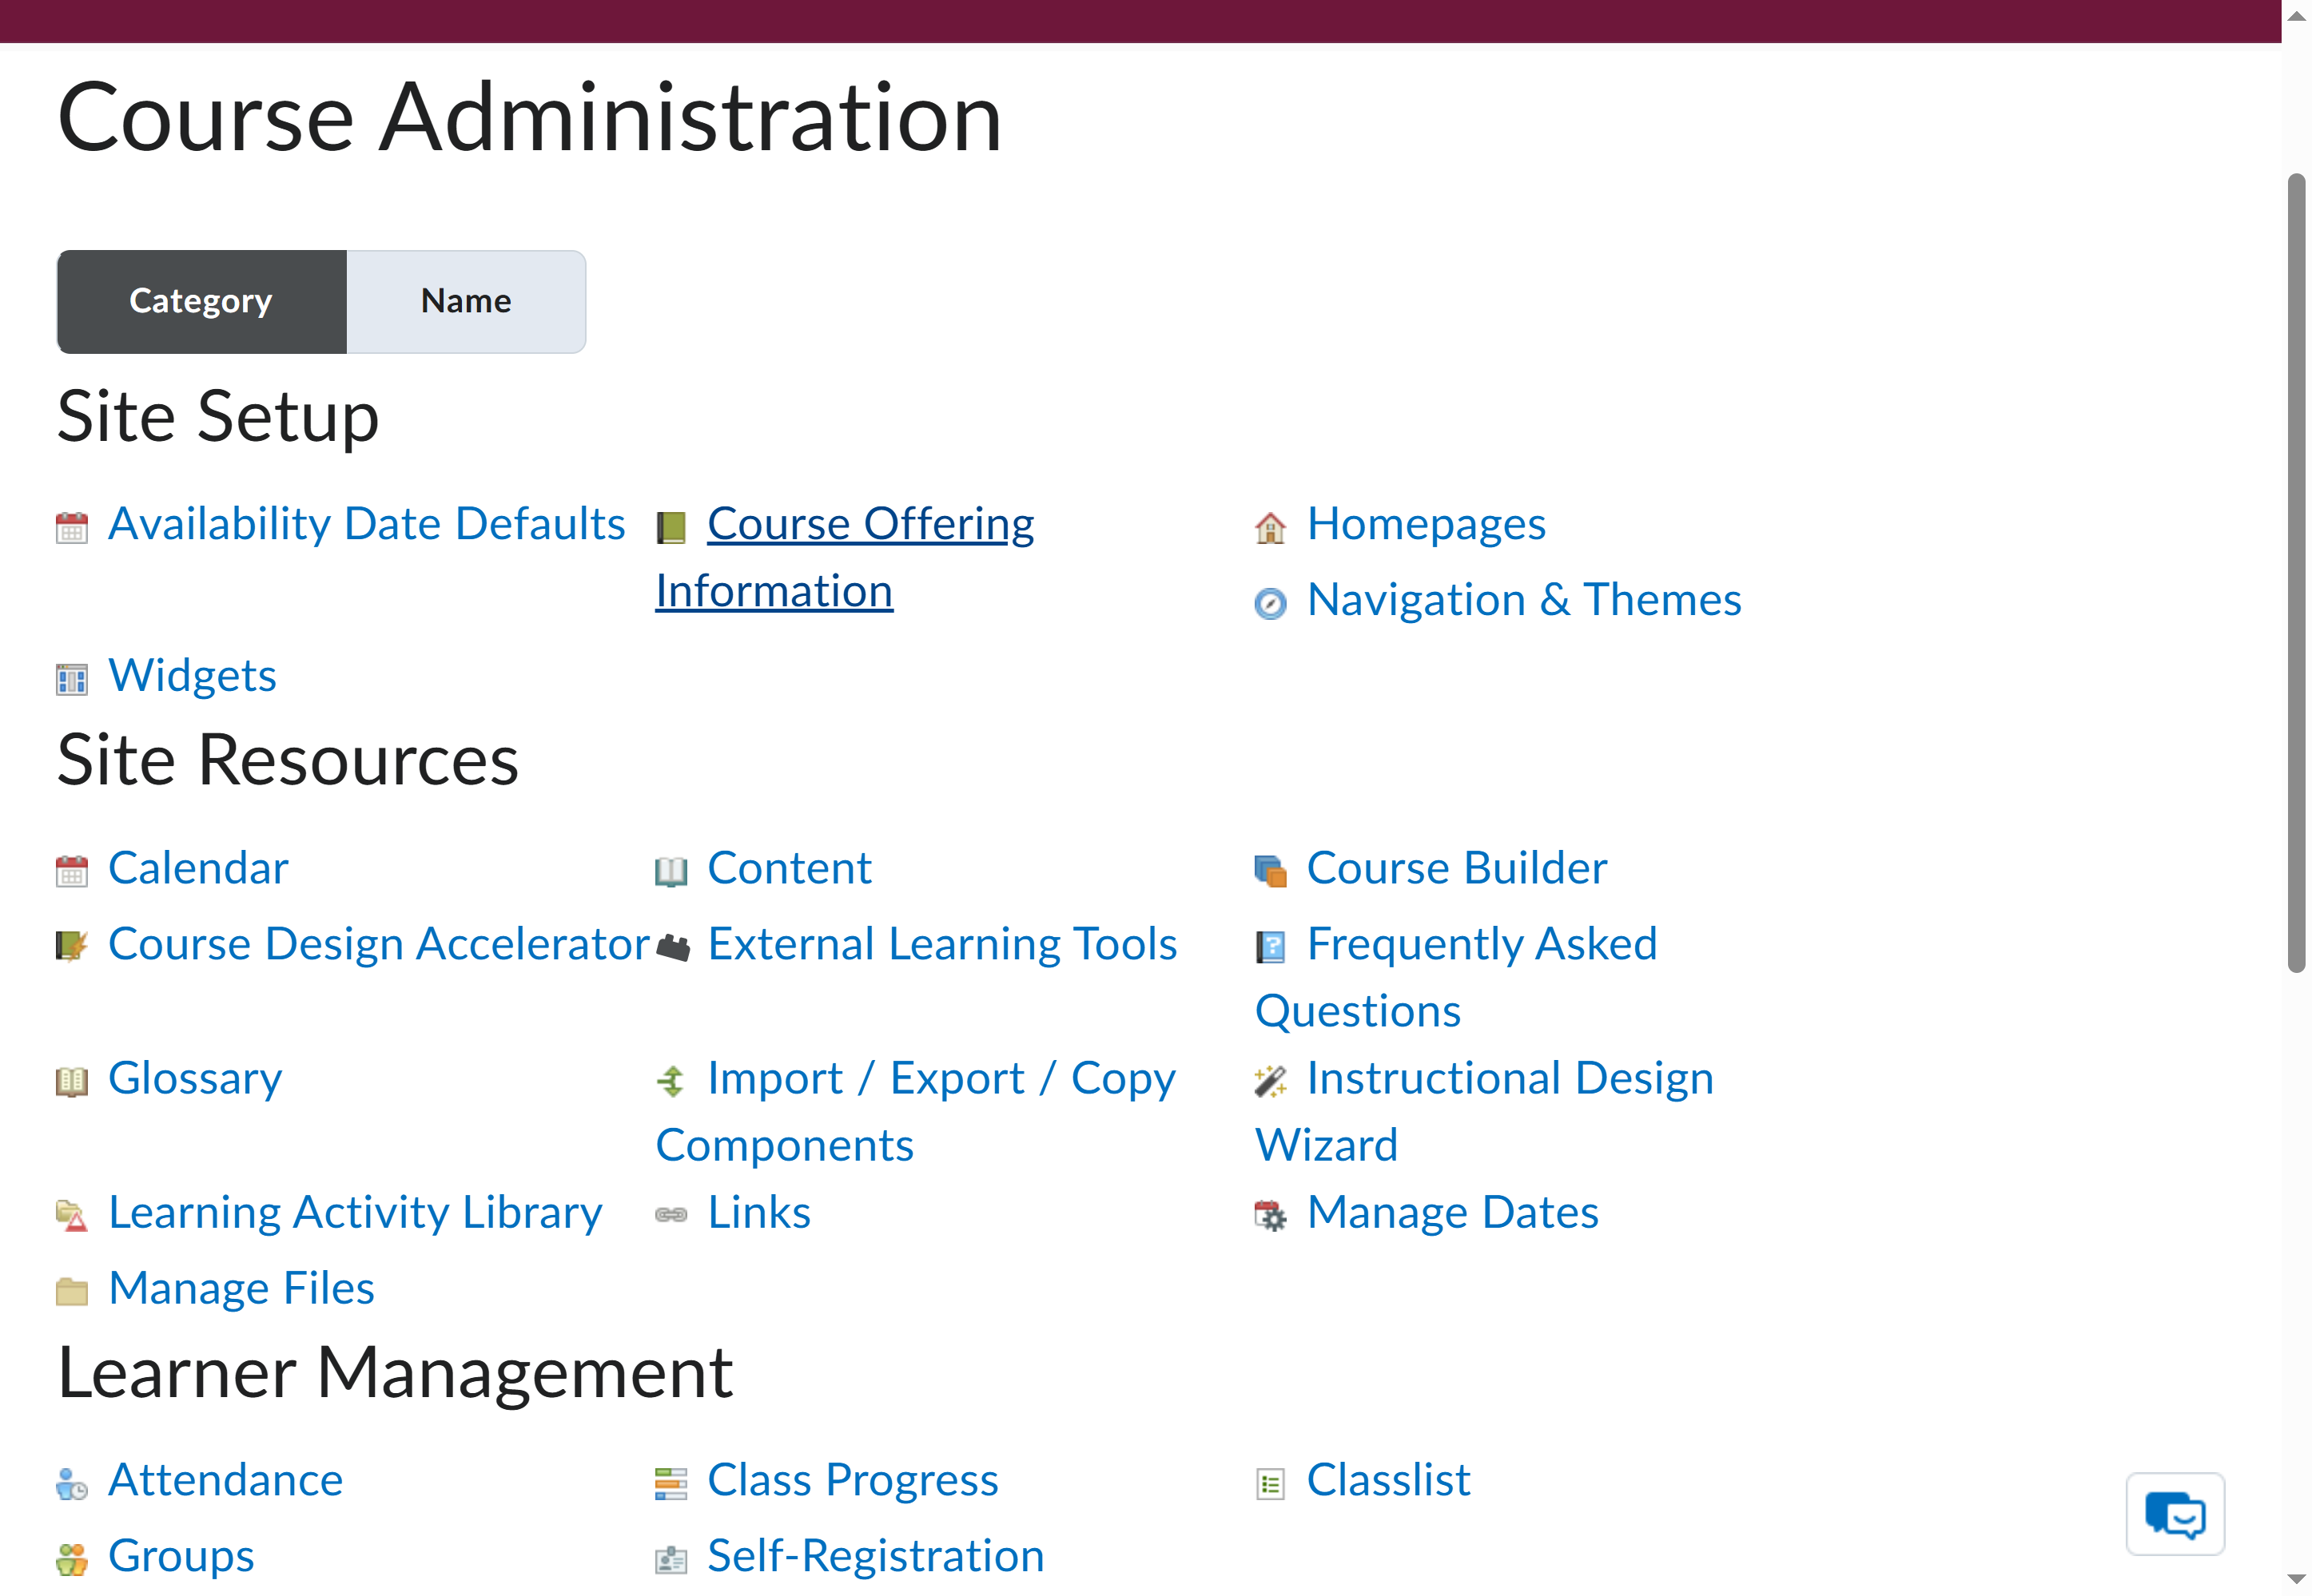Open Course Offering Information link
2312x1596 pixels.
[x=846, y=557]
